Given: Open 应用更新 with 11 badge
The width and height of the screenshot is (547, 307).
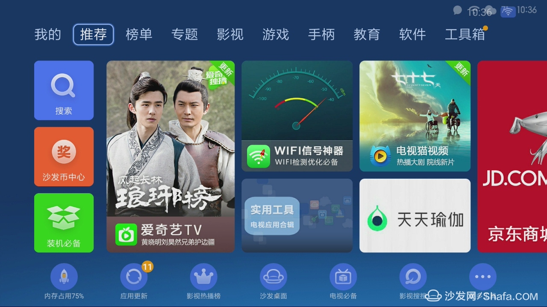Looking at the screenshot, I should click(134, 277).
